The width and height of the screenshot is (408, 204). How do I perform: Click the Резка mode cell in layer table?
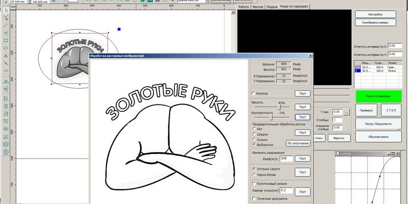392,70
